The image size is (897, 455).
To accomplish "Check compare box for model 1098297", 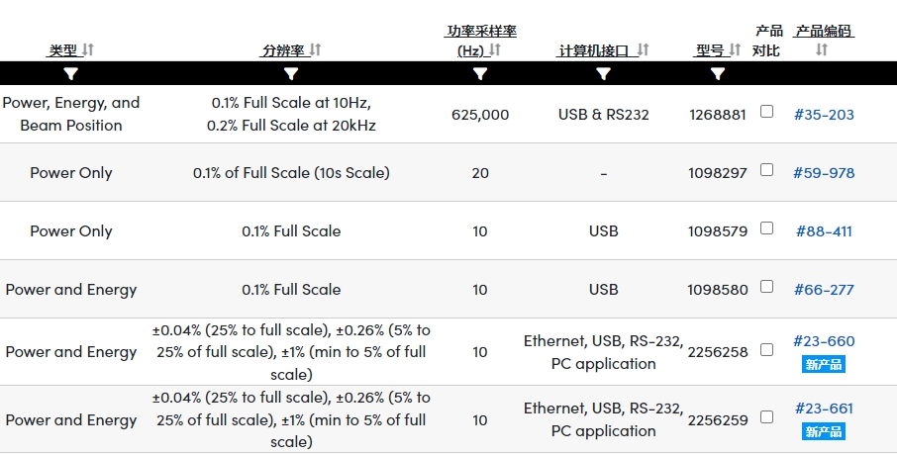I will click(766, 170).
